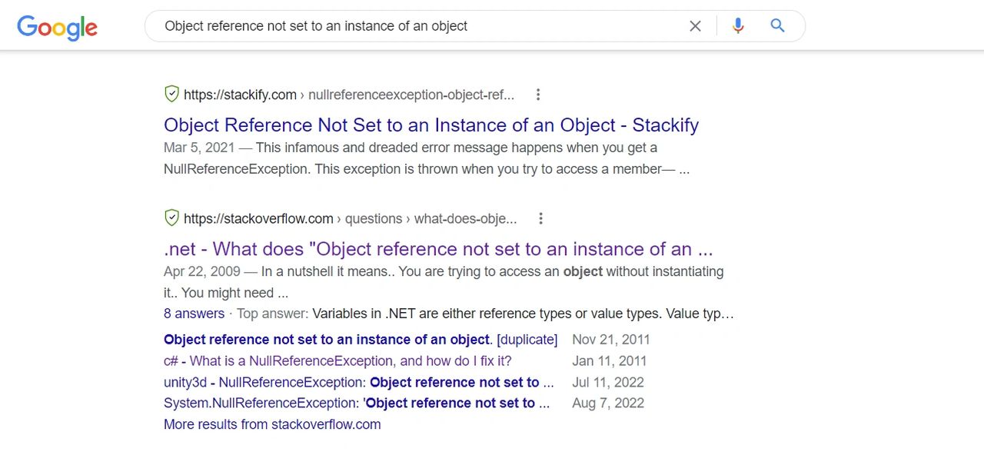
Task: Click the 'Aug 7, 2022' date
Action: point(608,404)
